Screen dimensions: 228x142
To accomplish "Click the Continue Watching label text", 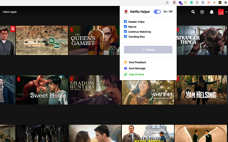I will coord(139,32).
